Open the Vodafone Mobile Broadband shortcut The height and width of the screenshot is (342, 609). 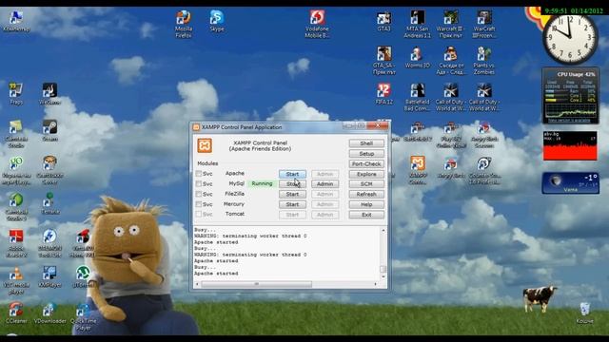click(x=317, y=24)
